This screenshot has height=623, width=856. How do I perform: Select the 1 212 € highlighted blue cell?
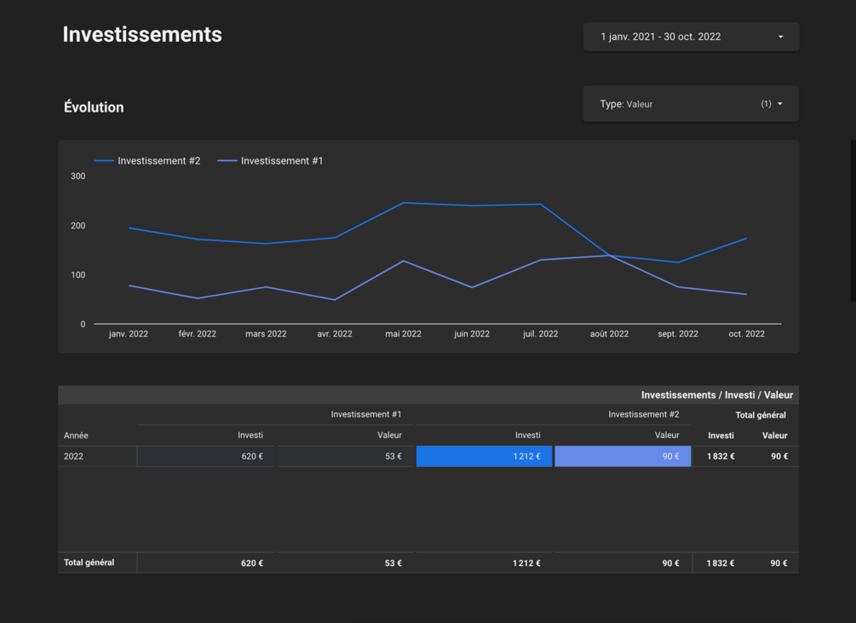click(484, 457)
